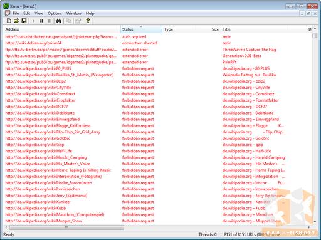The image size is (321, 240).
Task: Stop the link check with square icon
Action: click(x=49, y=21)
